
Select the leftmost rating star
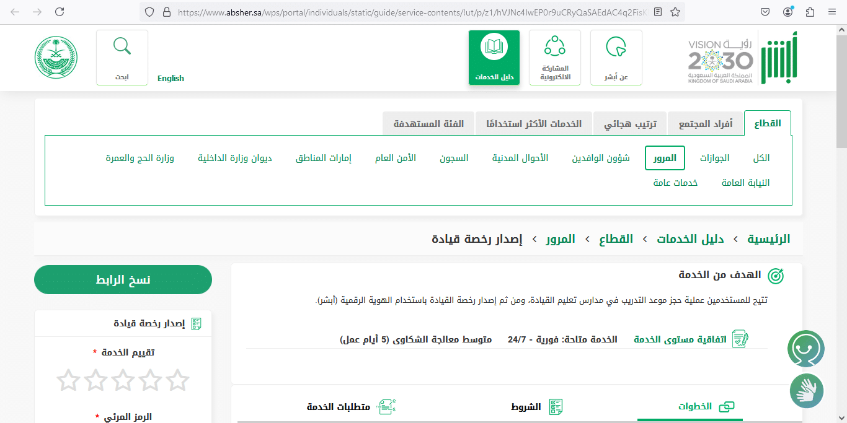point(68,380)
